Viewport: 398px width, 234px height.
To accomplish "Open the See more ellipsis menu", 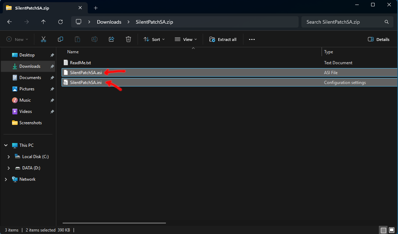I will point(252,39).
